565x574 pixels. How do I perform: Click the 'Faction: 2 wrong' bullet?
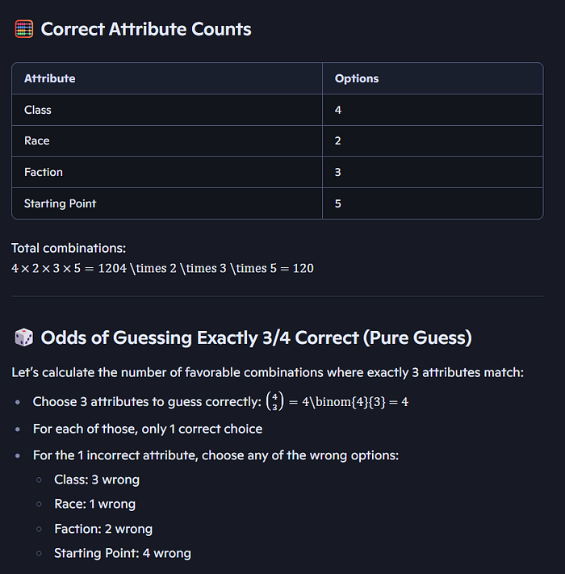(103, 529)
